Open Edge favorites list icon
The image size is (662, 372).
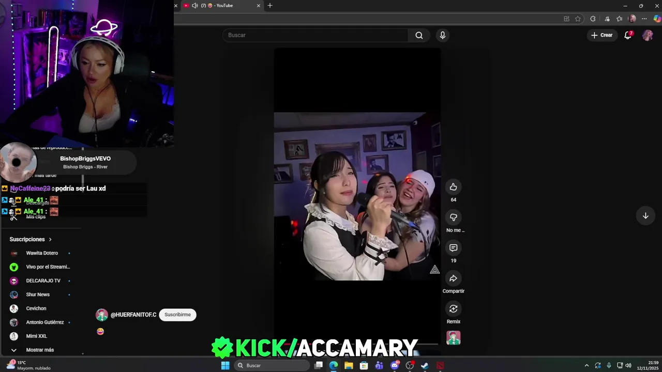click(x=619, y=19)
